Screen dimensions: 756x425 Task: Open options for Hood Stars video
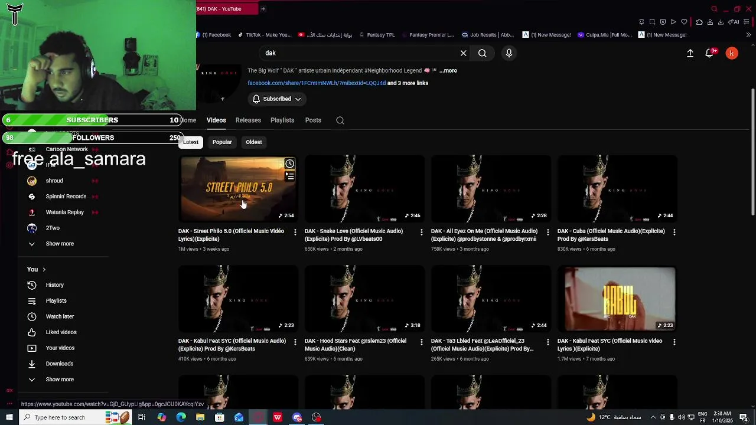(x=422, y=342)
